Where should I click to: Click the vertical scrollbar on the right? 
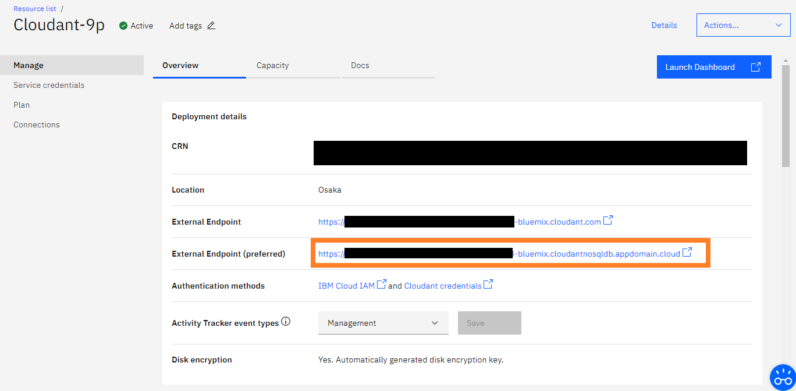(x=786, y=116)
